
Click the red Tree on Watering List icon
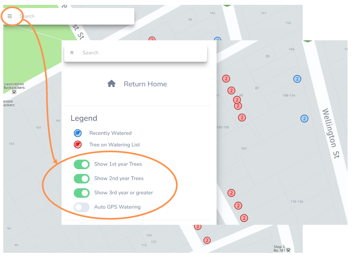78,145
